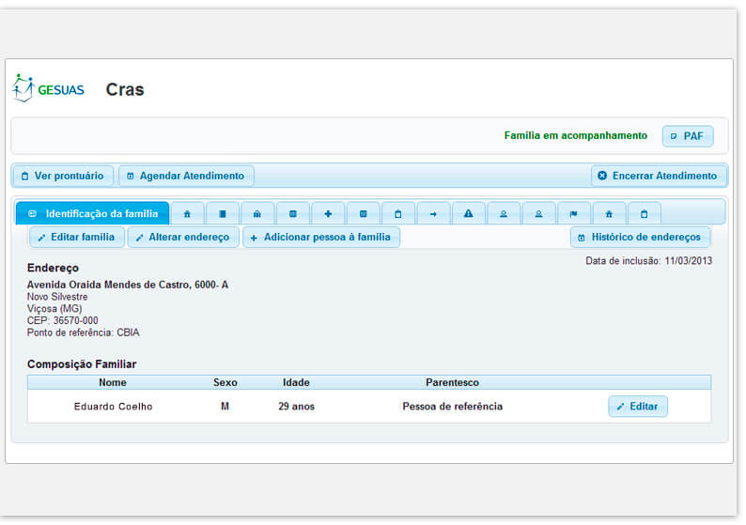This screenshot has width=746, height=525.
Task: Click the Sexo column header
Action: [225, 382]
